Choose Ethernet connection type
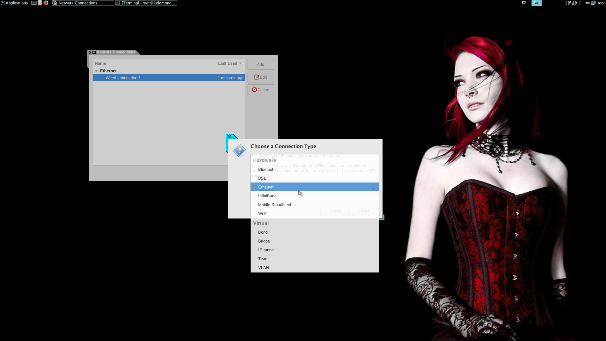The height and width of the screenshot is (341, 606). point(314,187)
